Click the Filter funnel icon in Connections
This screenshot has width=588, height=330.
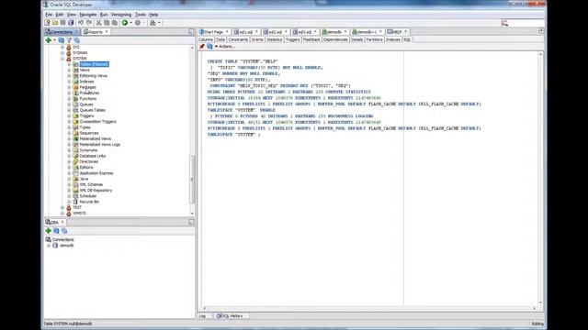(69, 40)
